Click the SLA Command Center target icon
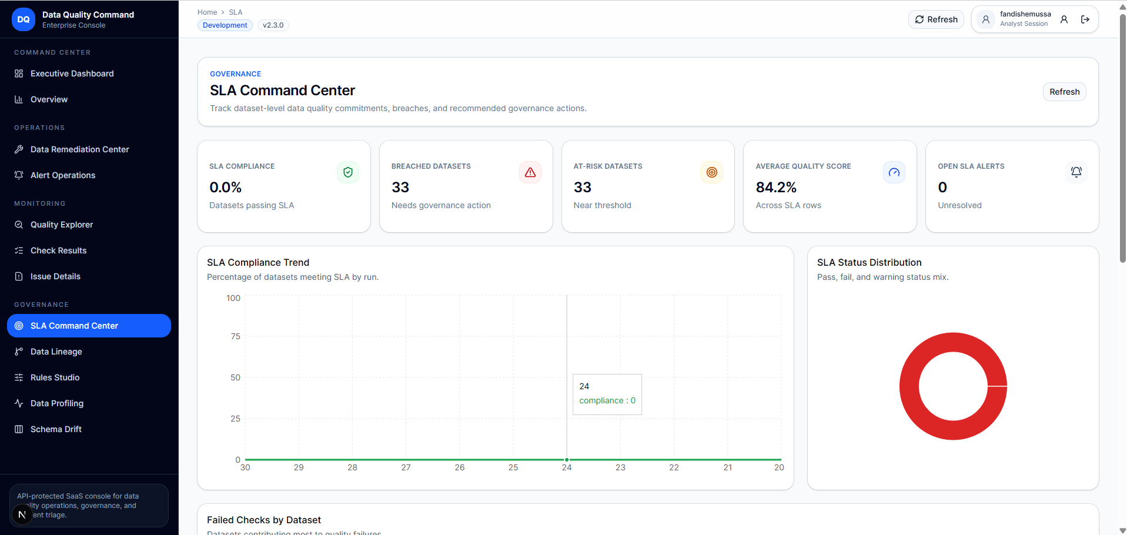 [x=19, y=326]
